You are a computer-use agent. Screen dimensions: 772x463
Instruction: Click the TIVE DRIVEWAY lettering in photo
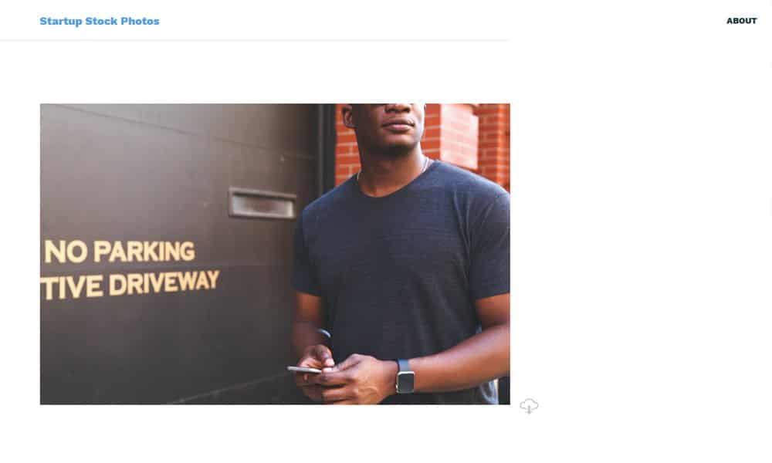(x=130, y=285)
